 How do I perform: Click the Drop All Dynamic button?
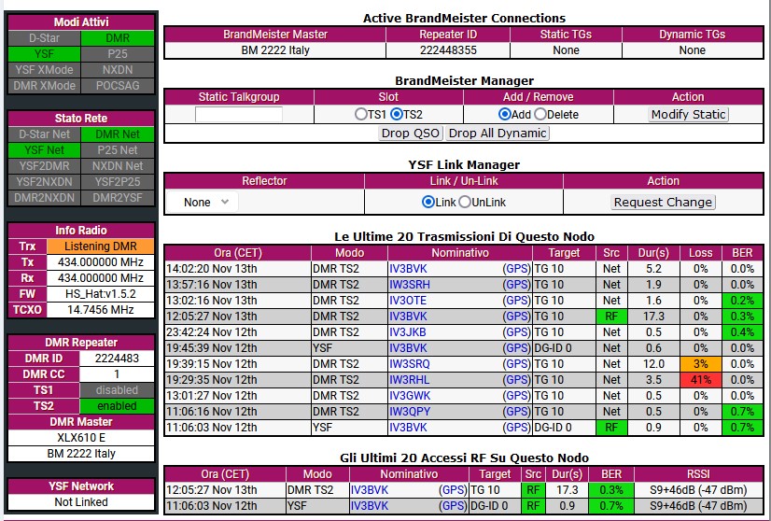click(498, 134)
